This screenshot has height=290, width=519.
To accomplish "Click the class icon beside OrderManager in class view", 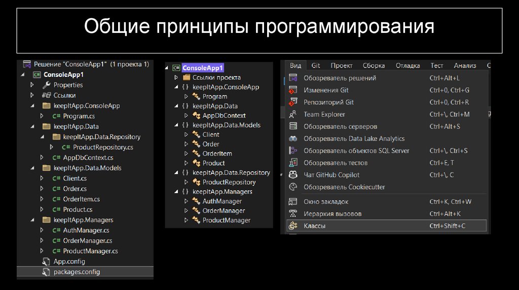I will click(196, 211).
